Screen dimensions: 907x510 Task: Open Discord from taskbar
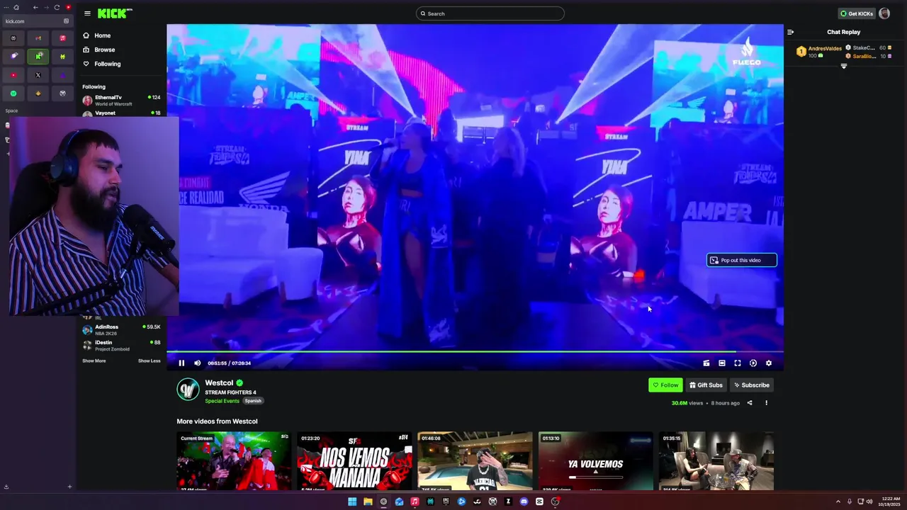pyautogui.click(x=524, y=501)
